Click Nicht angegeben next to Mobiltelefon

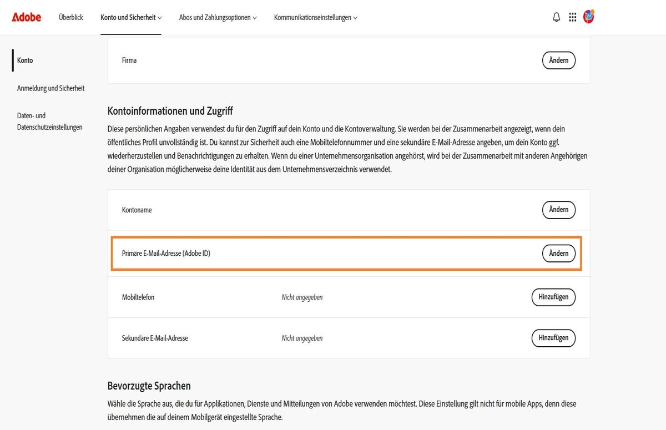pyautogui.click(x=302, y=297)
